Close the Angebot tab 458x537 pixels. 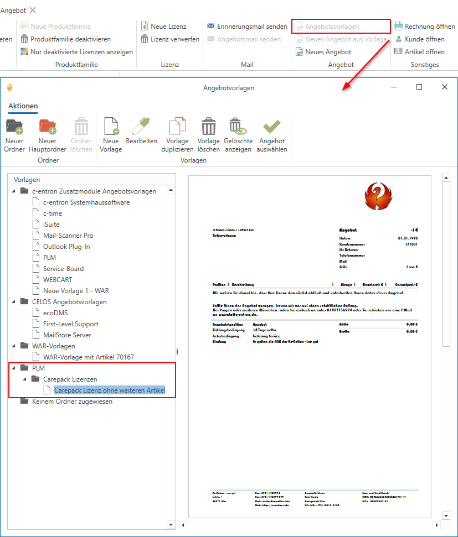click(x=33, y=10)
